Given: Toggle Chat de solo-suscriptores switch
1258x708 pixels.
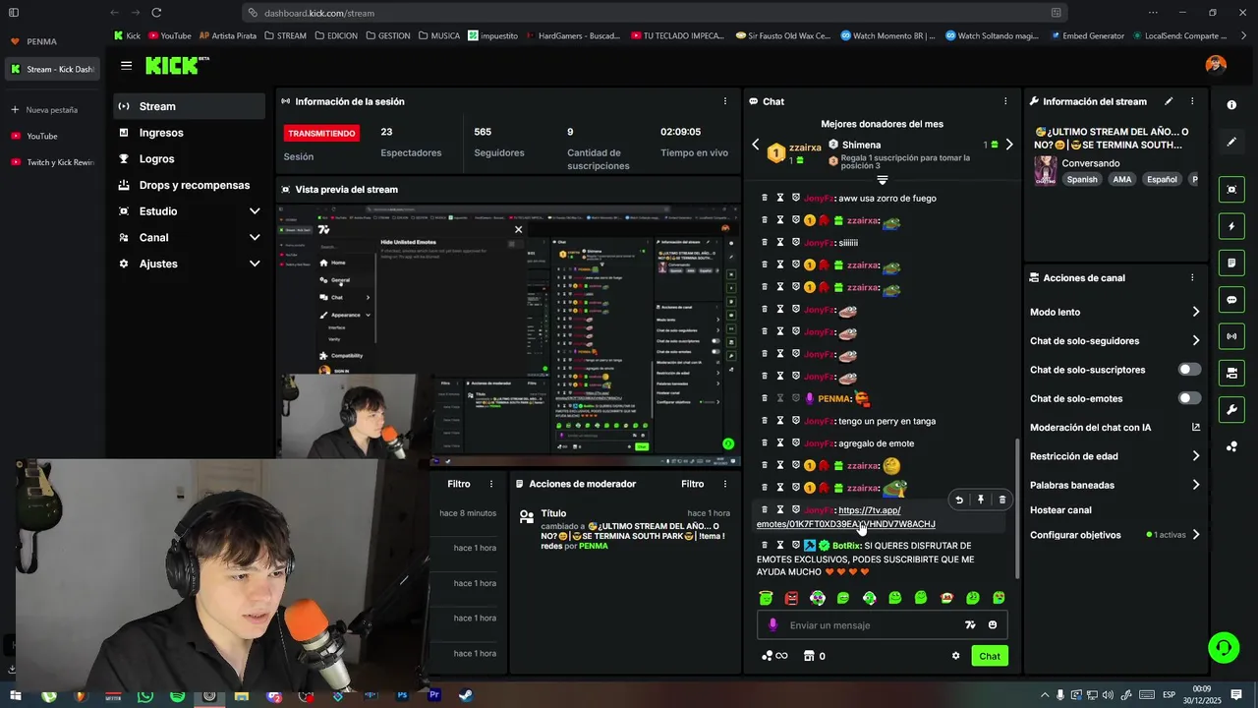Looking at the screenshot, I should coord(1189,370).
